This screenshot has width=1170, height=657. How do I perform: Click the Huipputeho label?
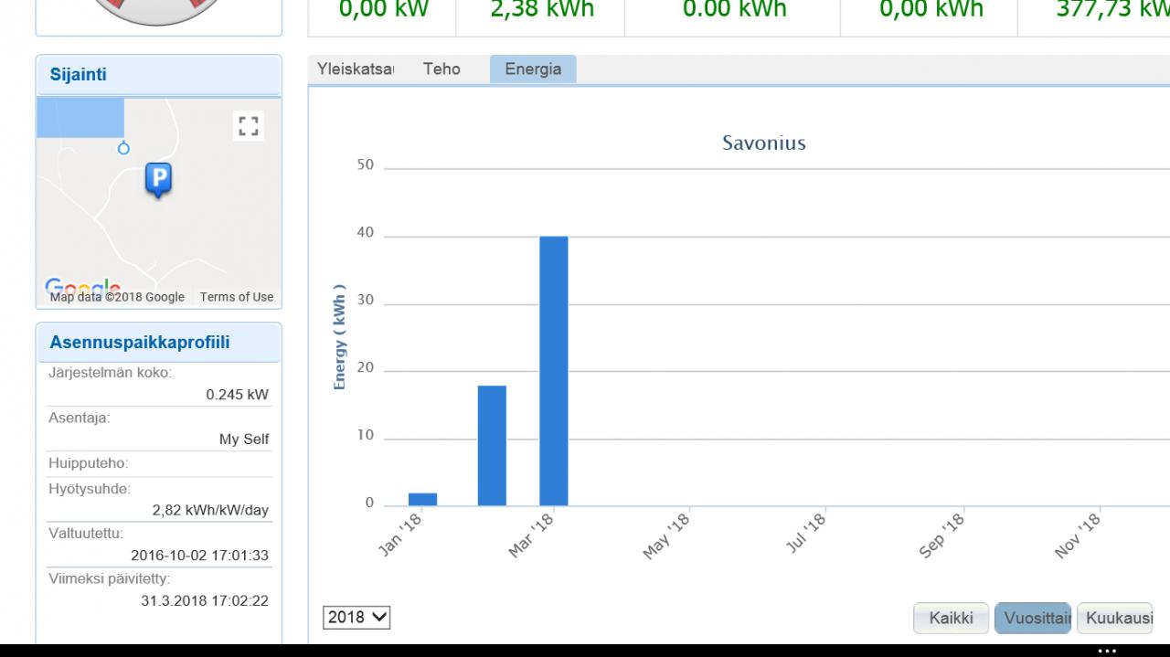[x=88, y=463]
